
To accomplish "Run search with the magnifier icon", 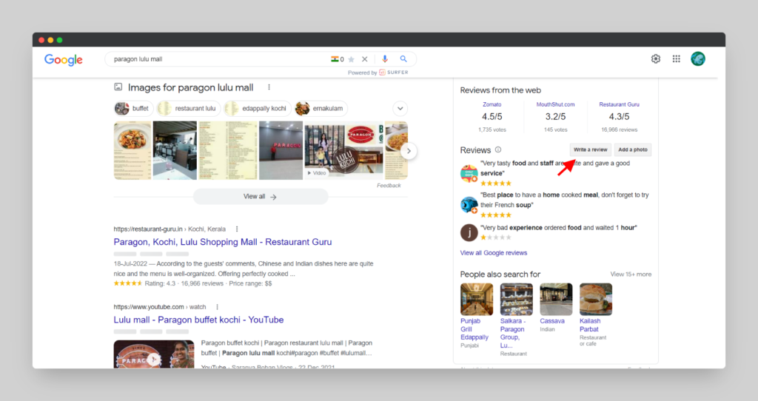I will pos(403,59).
